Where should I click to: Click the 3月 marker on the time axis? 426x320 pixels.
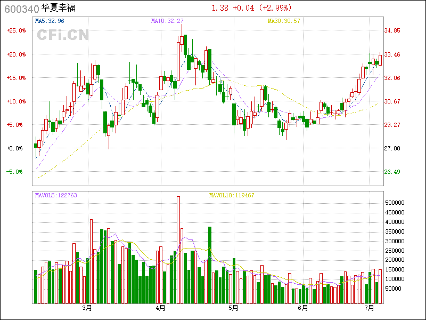[87, 308]
